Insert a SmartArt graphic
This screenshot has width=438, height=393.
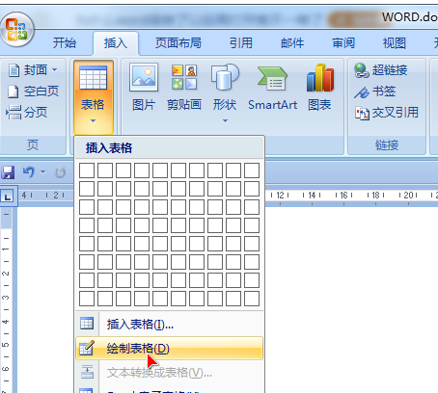coord(273,88)
